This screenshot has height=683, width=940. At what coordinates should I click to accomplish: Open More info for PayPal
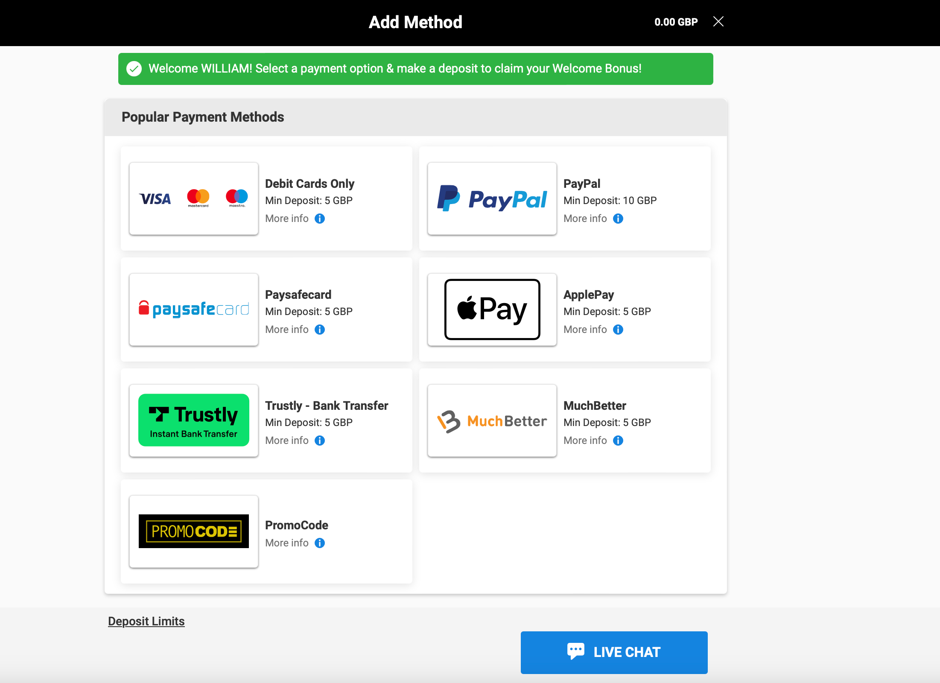click(585, 219)
